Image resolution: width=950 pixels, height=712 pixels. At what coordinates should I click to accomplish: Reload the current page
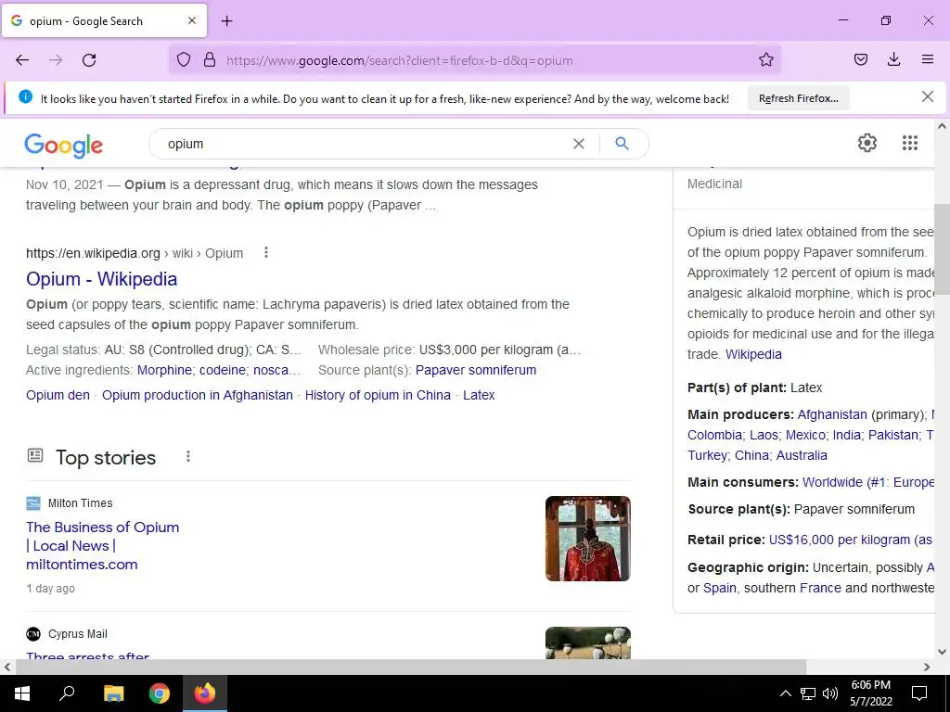(89, 60)
